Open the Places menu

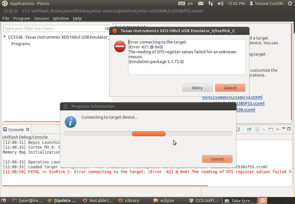43,3
